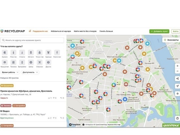Click the Войти button
This screenshot has height=135, width=180.
[175, 31]
